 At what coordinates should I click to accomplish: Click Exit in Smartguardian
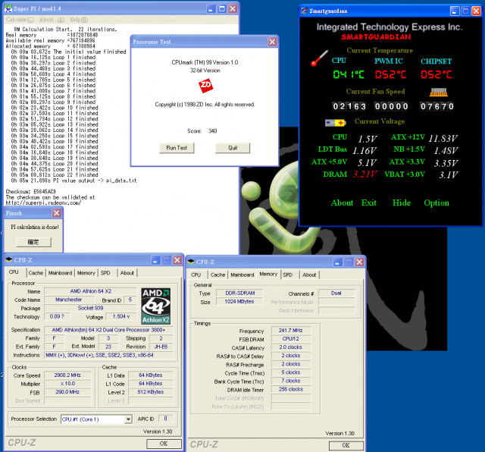[369, 202]
